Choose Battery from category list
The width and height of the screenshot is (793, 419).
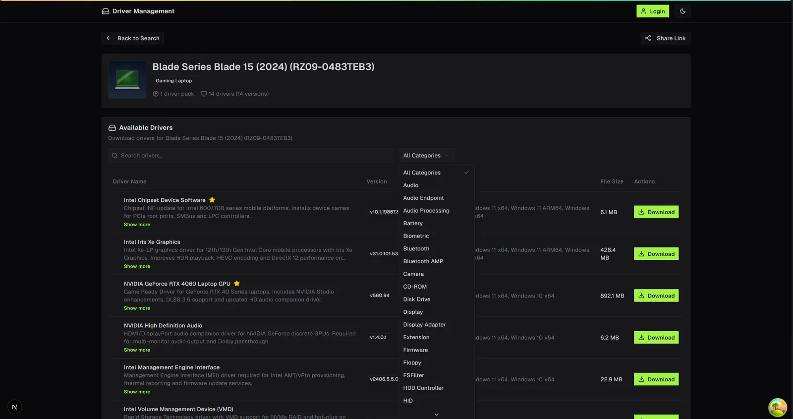coord(436,223)
